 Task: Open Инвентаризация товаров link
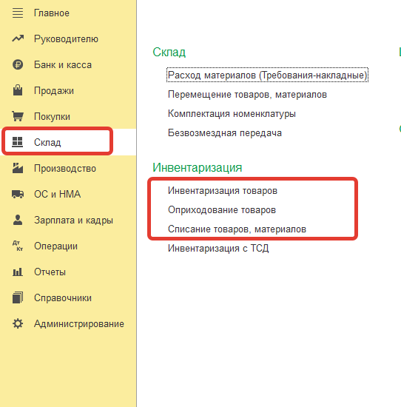(223, 190)
